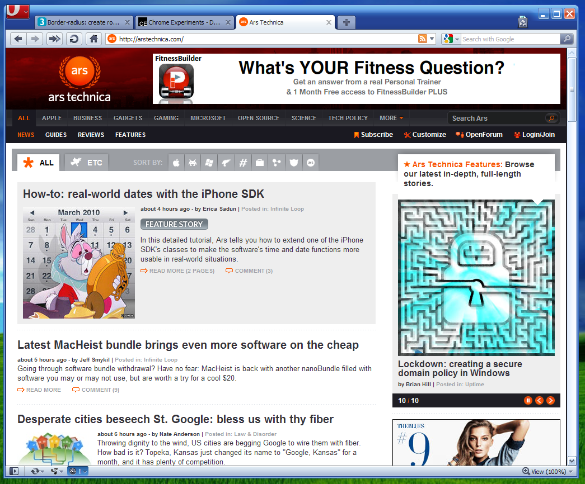Click the Login/Join link
This screenshot has width=585, height=484.
(534, 135)
